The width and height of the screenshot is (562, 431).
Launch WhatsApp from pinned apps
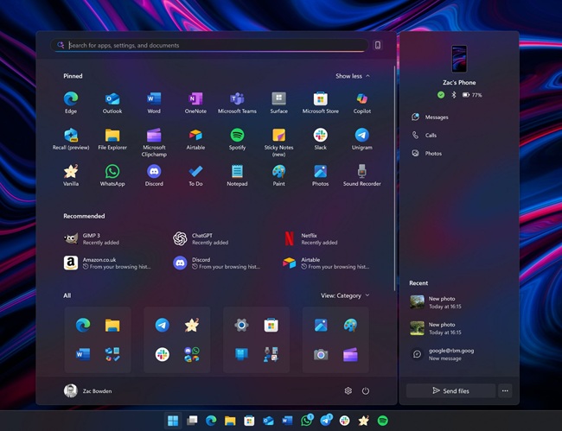pyautogui.click(x=112, y=175)
